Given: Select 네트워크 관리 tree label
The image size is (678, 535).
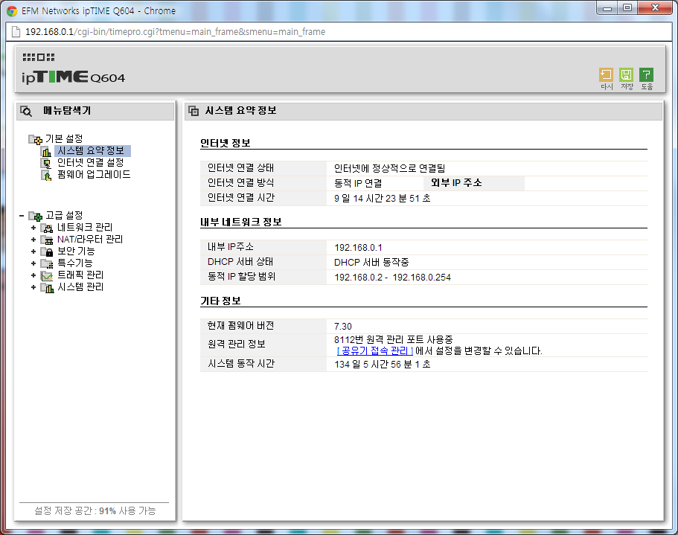Looking at the screenshot, I should 85,227.
